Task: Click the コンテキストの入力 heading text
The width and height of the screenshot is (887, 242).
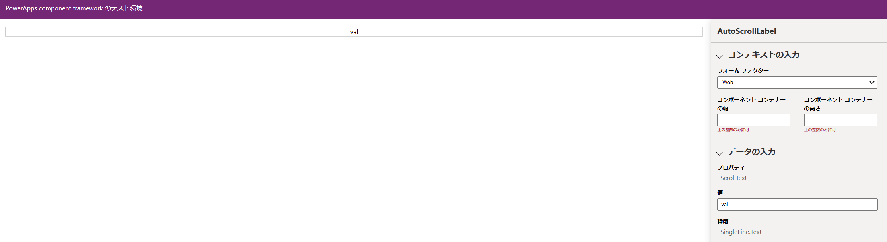Action: tap(763, 54)
